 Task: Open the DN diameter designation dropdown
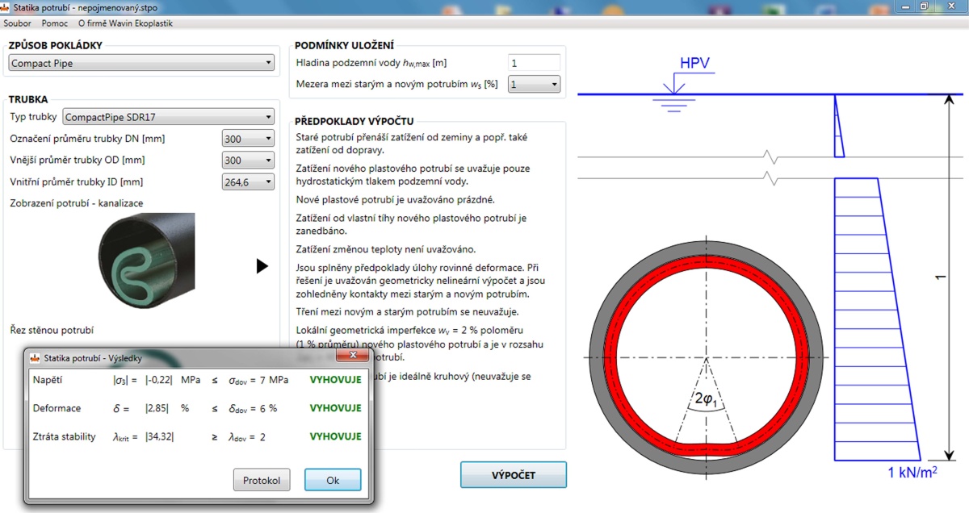pyautogui.click(x=247, y=139)
